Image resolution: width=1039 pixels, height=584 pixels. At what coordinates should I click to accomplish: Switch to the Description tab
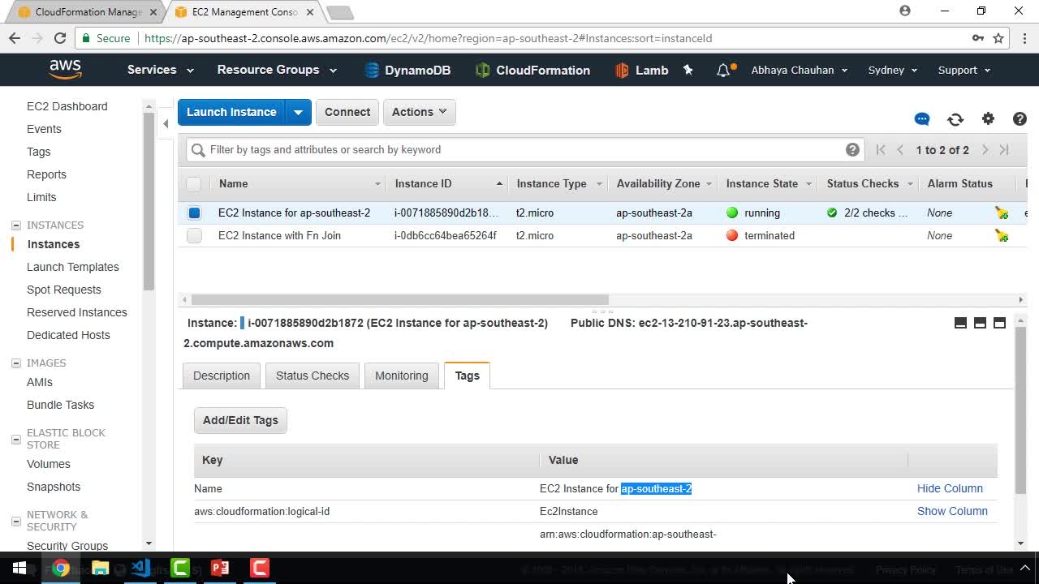(222, 376)
